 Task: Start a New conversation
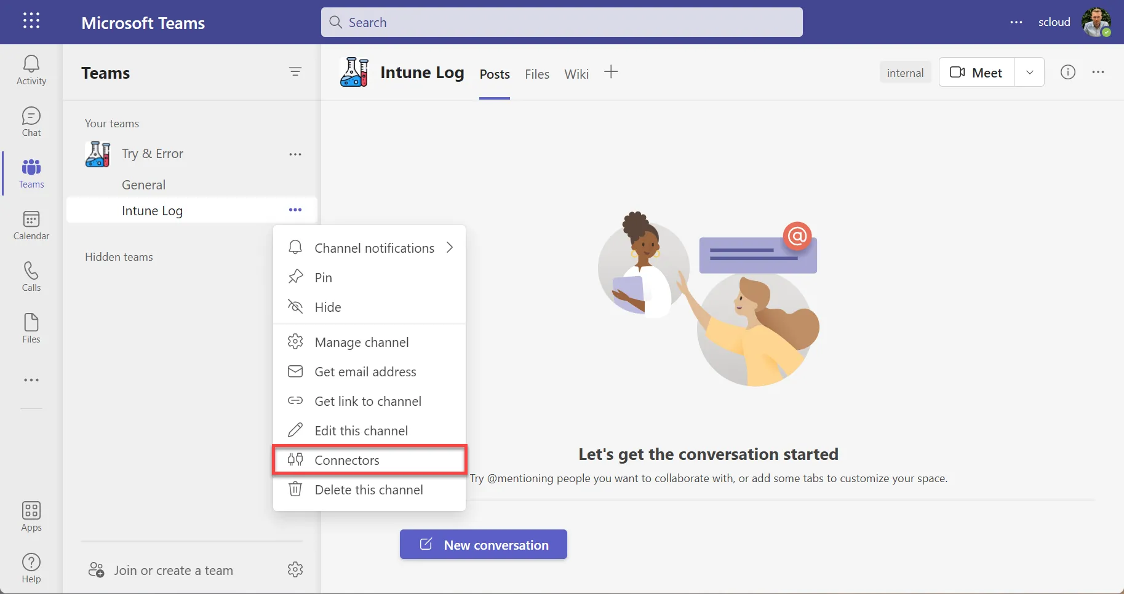coord(484,544)
